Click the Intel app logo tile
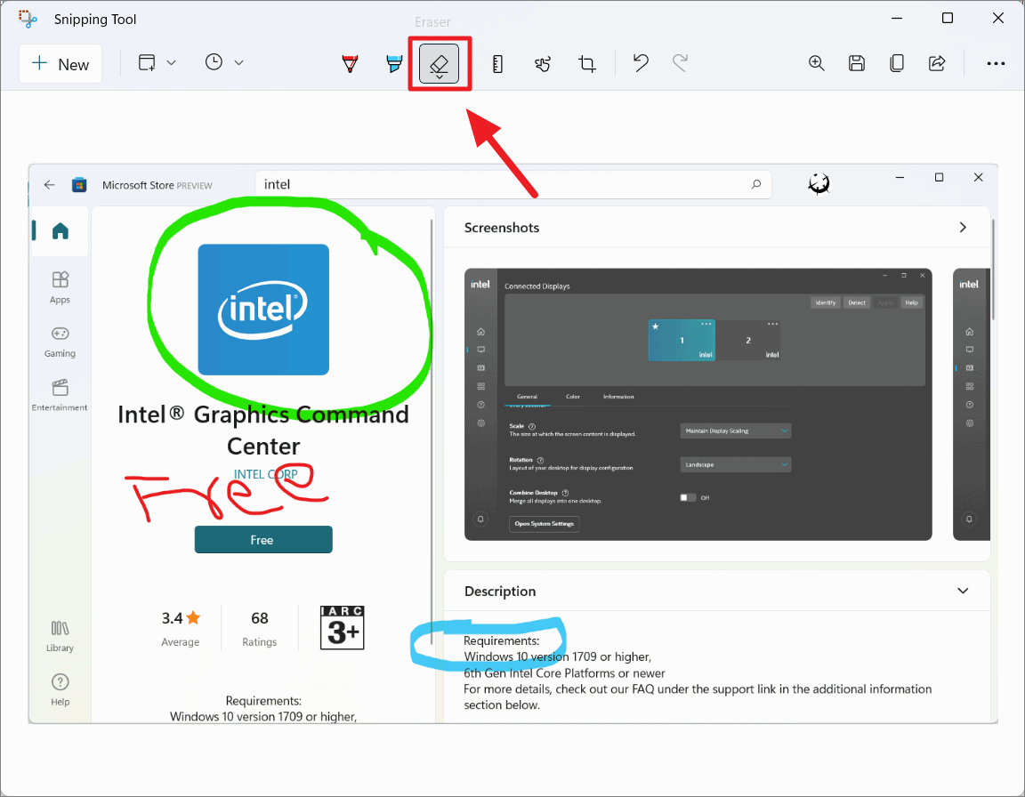 [x=263, y=310]
